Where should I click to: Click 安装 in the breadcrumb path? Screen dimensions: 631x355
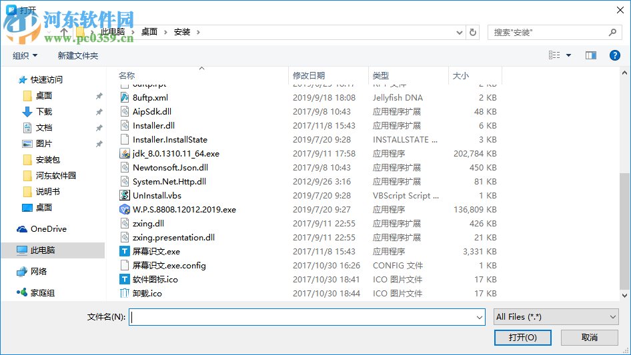[182, 32]
